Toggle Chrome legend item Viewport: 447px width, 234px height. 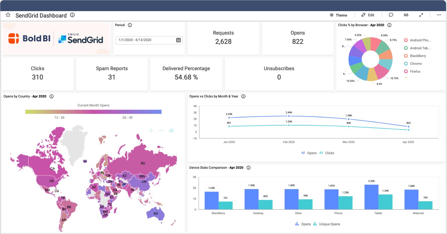413,64
